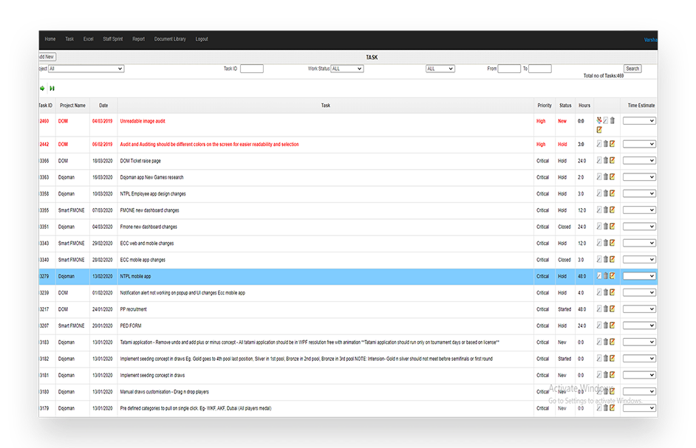
Task: Edit the highlighted NTPL mobile app task
Action: pos(599,275)
